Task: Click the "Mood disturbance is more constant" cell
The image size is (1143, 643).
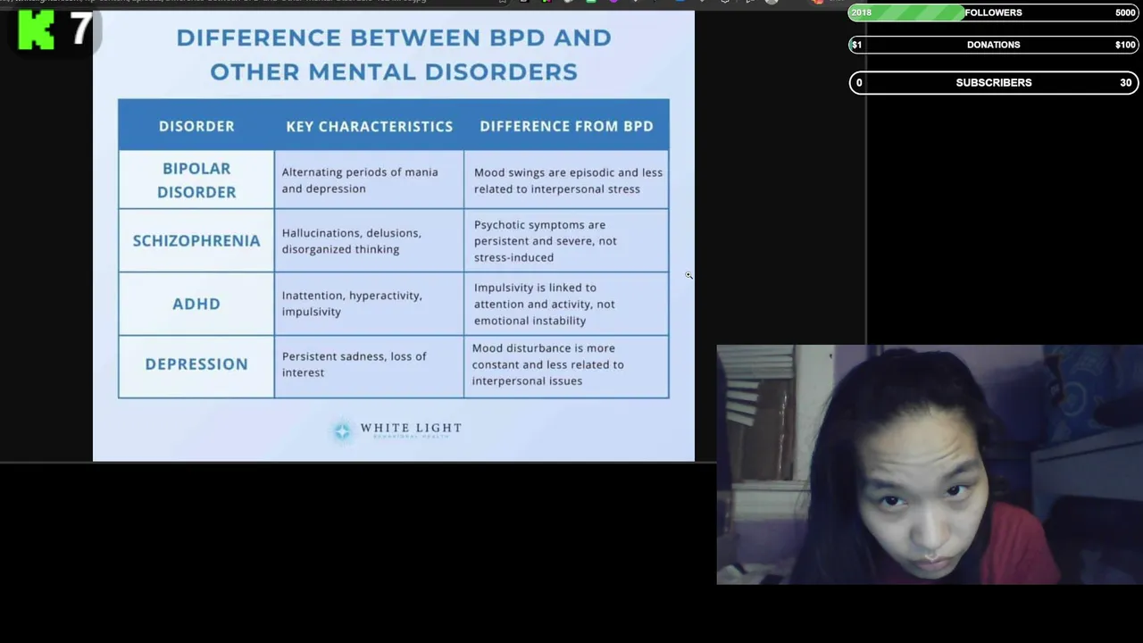Action: coord(566,364)
